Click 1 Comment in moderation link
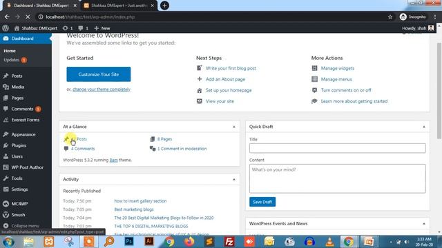Screen dimensions: 442x248 182,149
